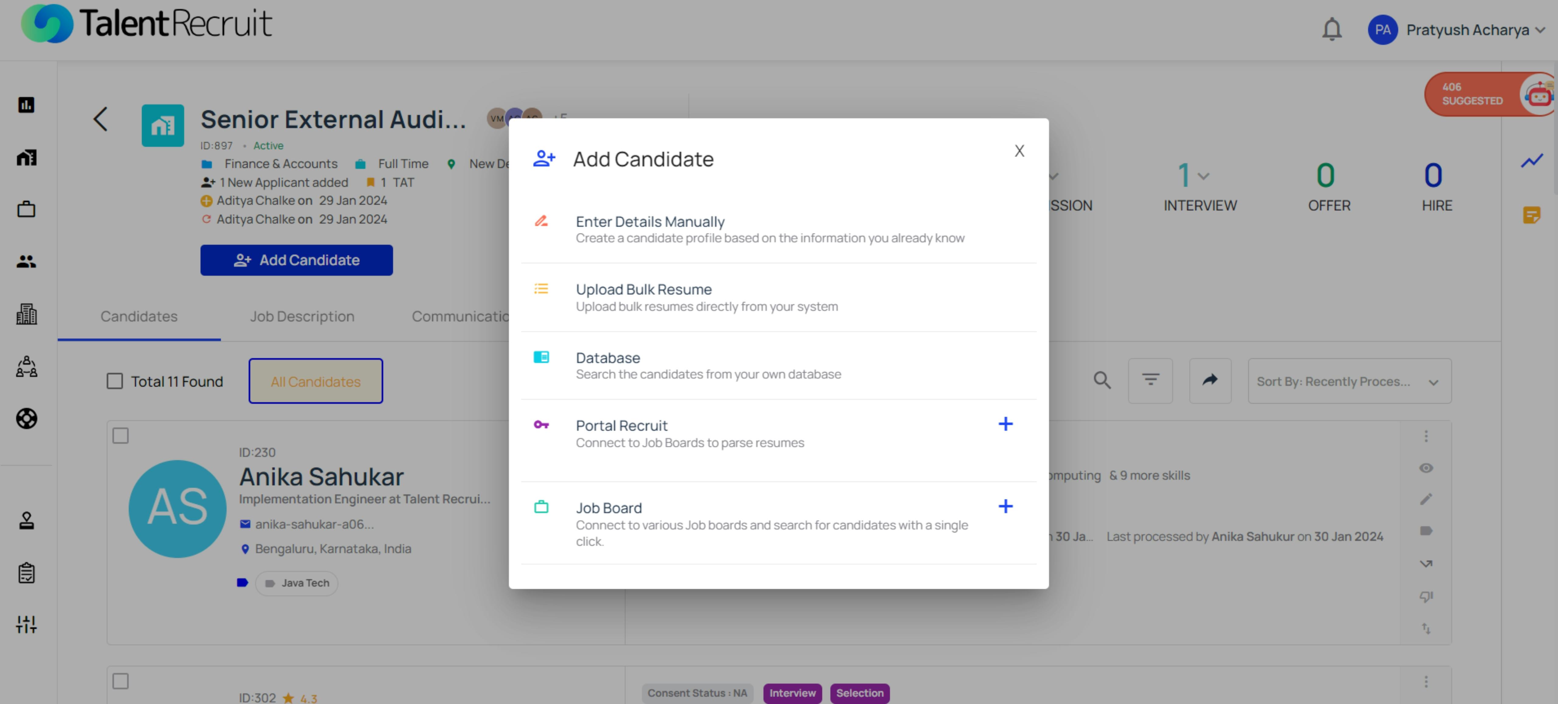Switch to the Job Description tab
This screenshot has height=704, width=1558.
click(302, 316)
